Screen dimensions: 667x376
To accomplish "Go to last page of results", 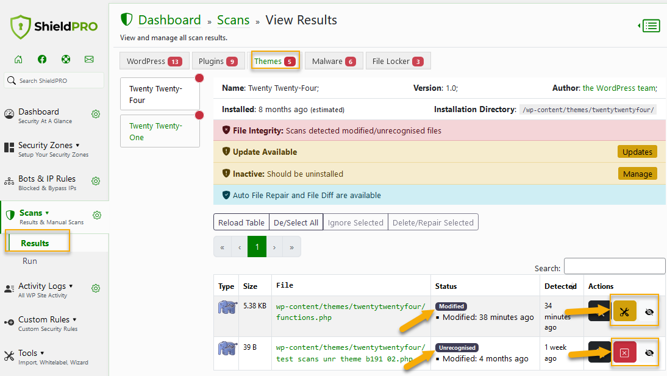I will (x=292, y=247).
